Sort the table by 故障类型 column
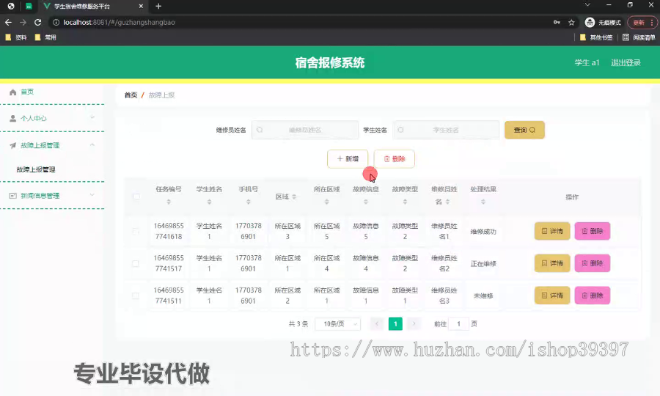 point(405,202)
